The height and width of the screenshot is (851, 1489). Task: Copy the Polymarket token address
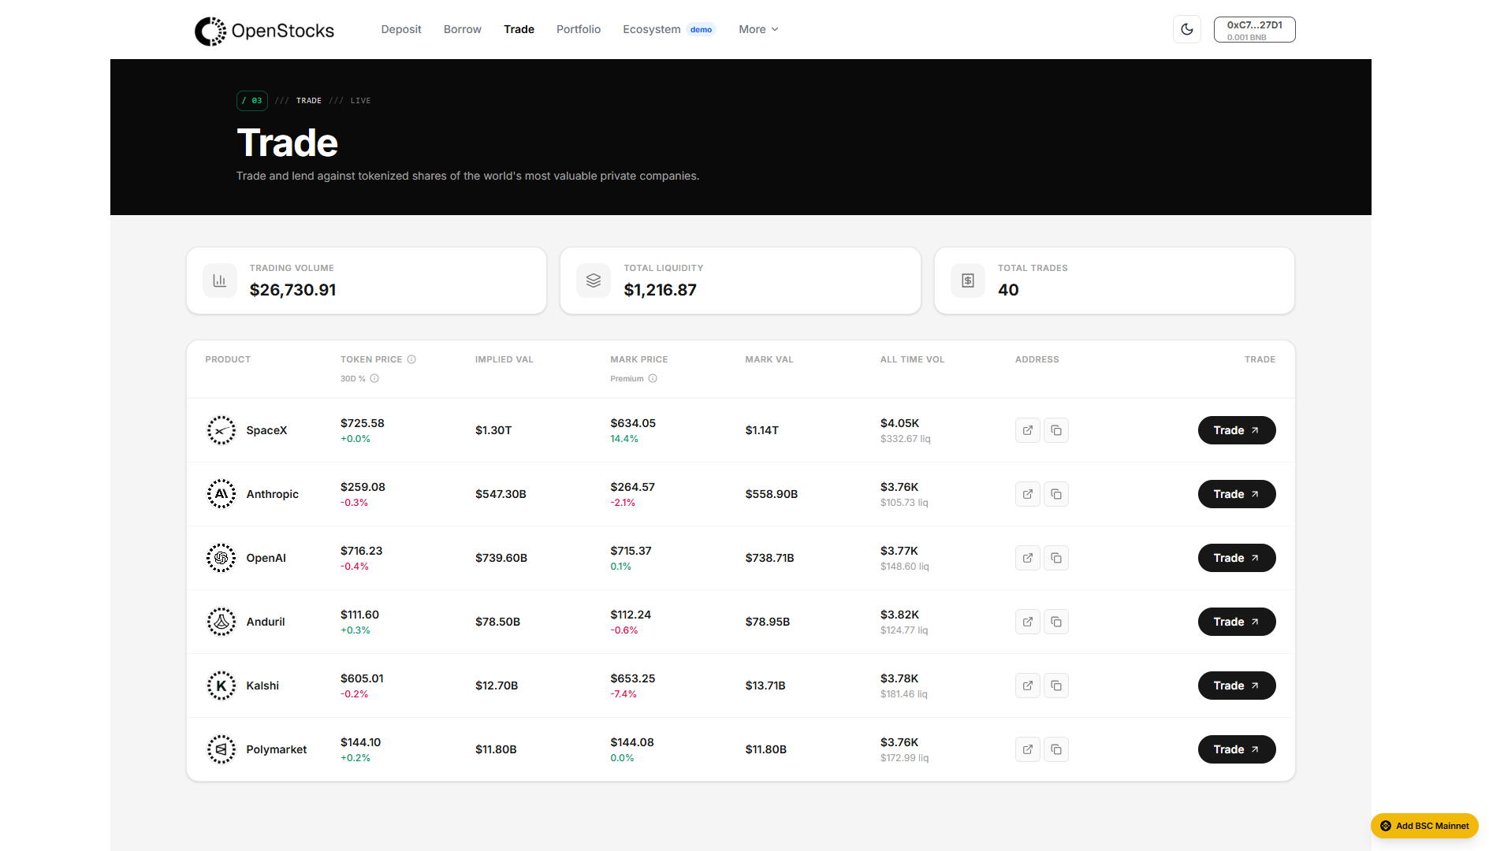click(1056, 749)
